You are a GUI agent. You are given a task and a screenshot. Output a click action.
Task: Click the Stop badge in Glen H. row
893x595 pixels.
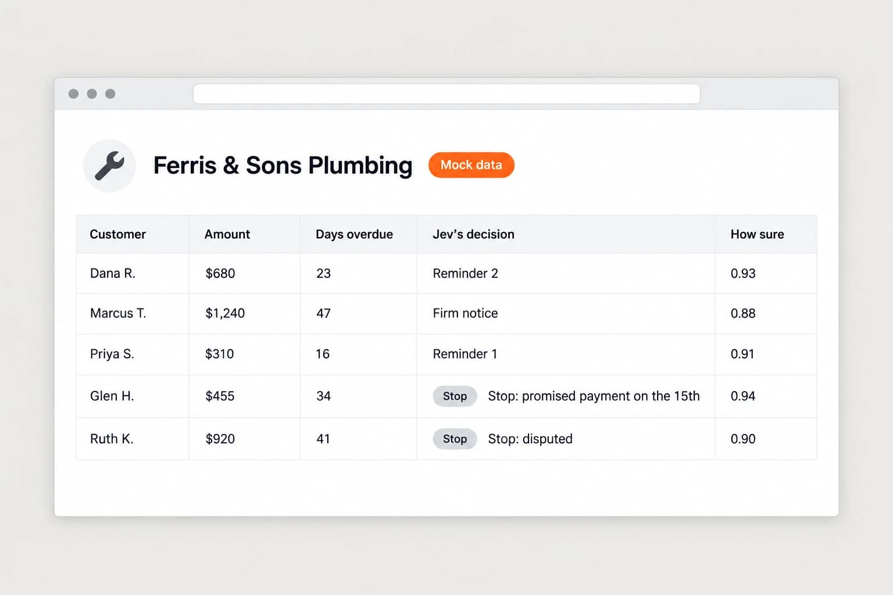(455, 396)
